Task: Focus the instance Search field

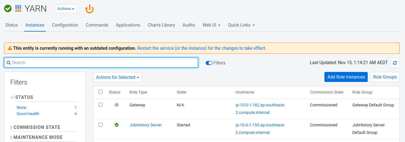Action: [103, 63]
